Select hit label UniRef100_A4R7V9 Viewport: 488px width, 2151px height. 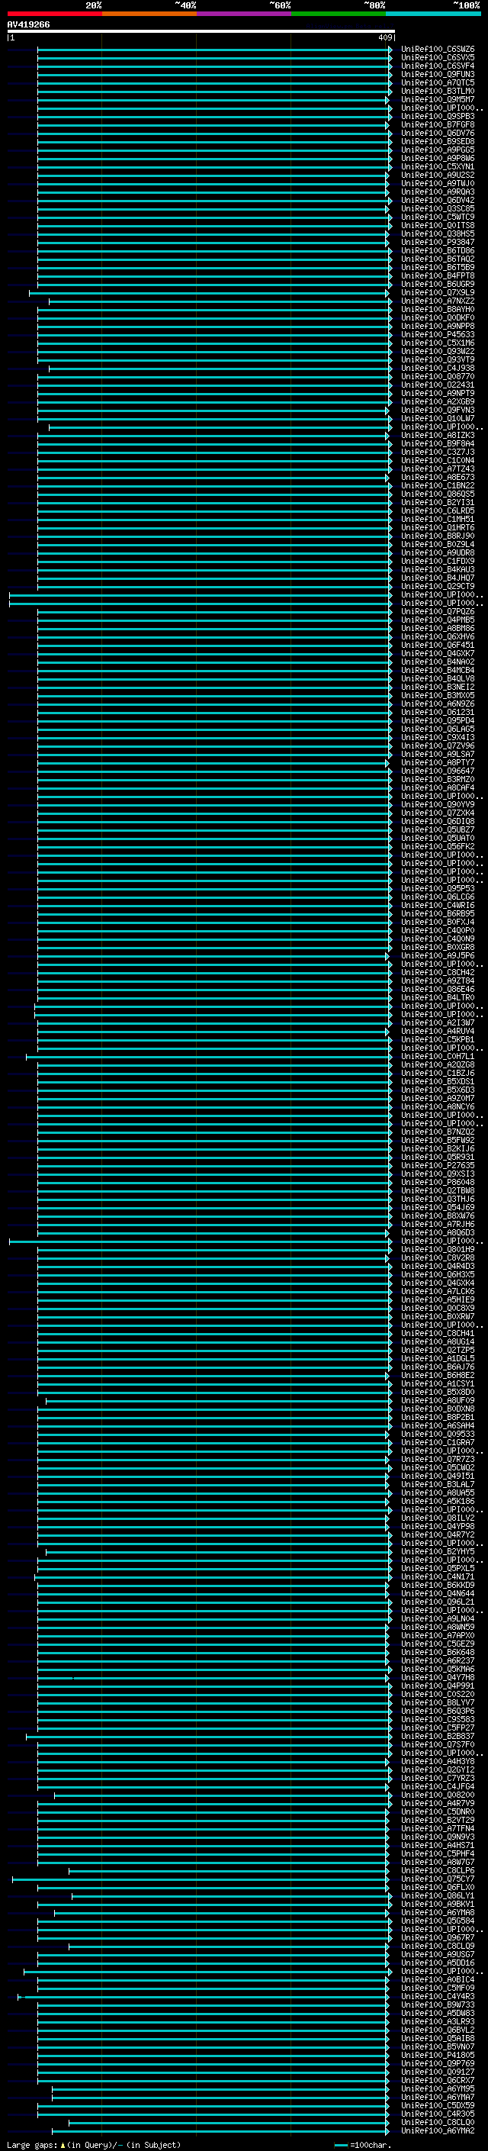click(438, 1804)
